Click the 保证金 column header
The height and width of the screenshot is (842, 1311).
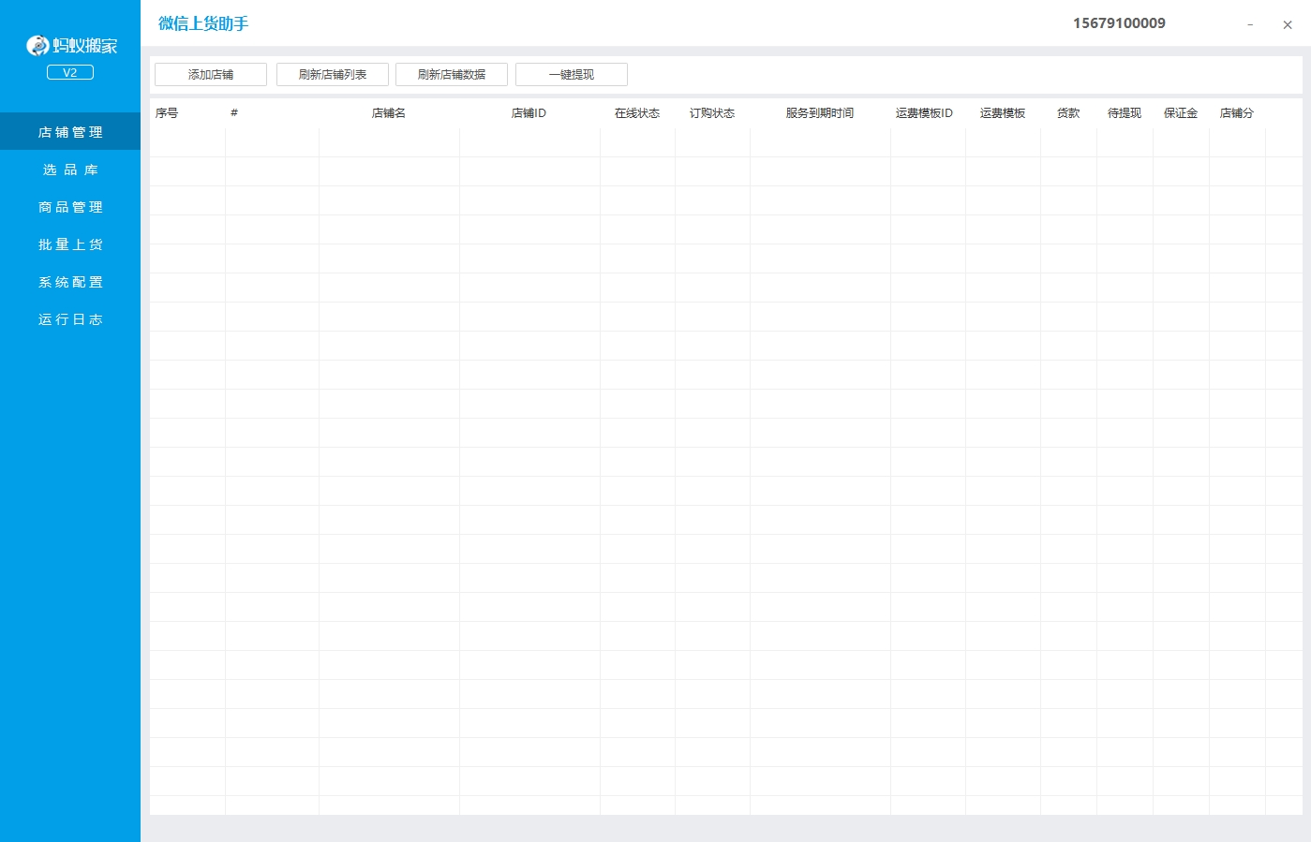1181,113
